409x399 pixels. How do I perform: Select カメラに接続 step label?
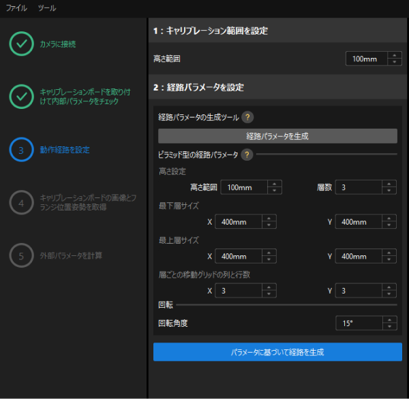(58, 44)
